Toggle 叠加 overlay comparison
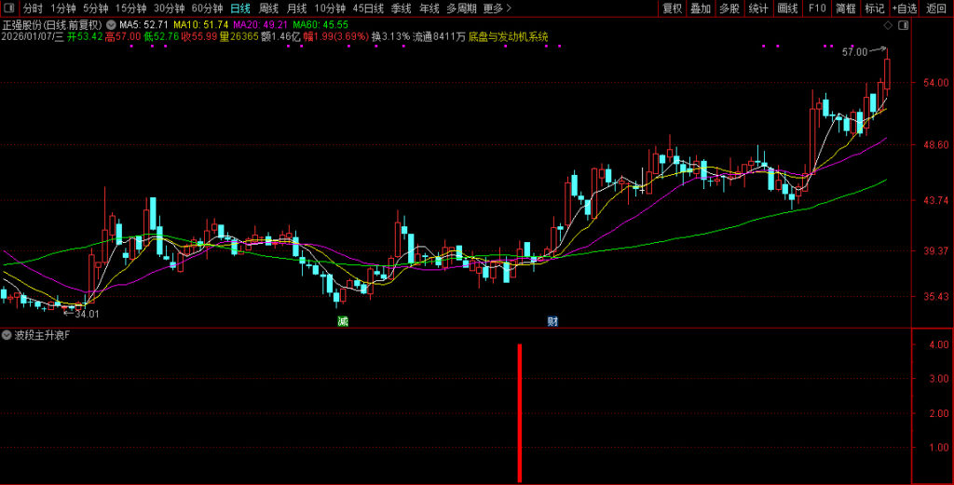 [x=701, y=8]
